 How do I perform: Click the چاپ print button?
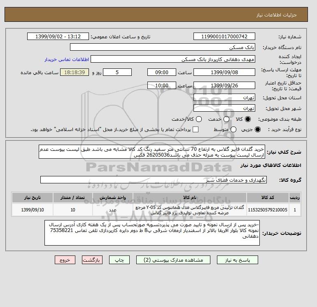tap(119, 260)
